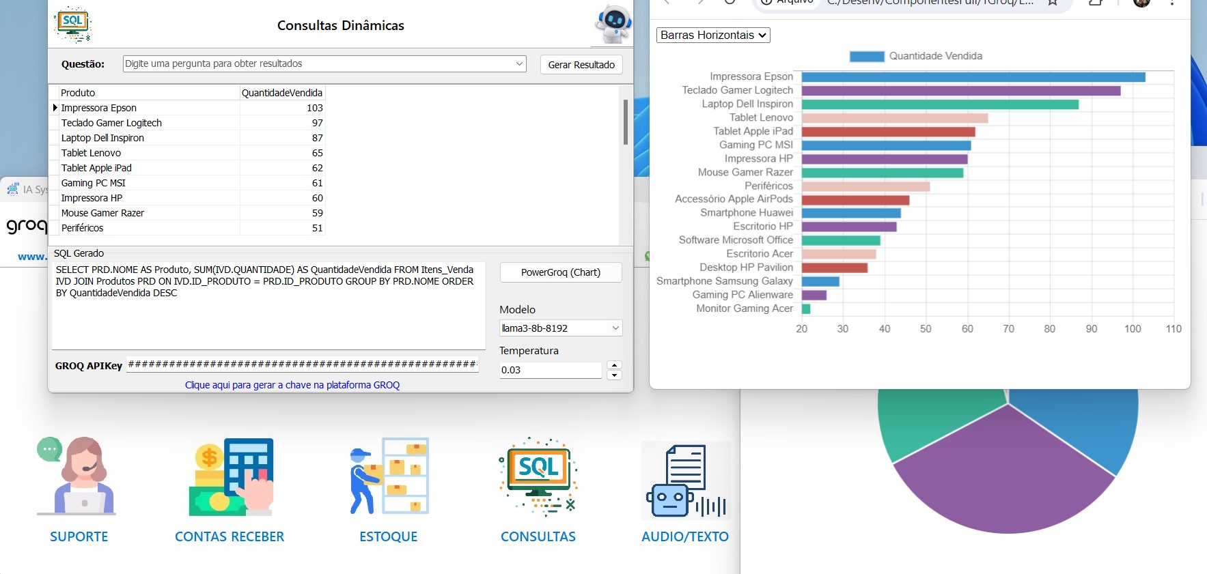
Task: Click the Software Microsoft Office chart bar
Action: click(841, 240)
